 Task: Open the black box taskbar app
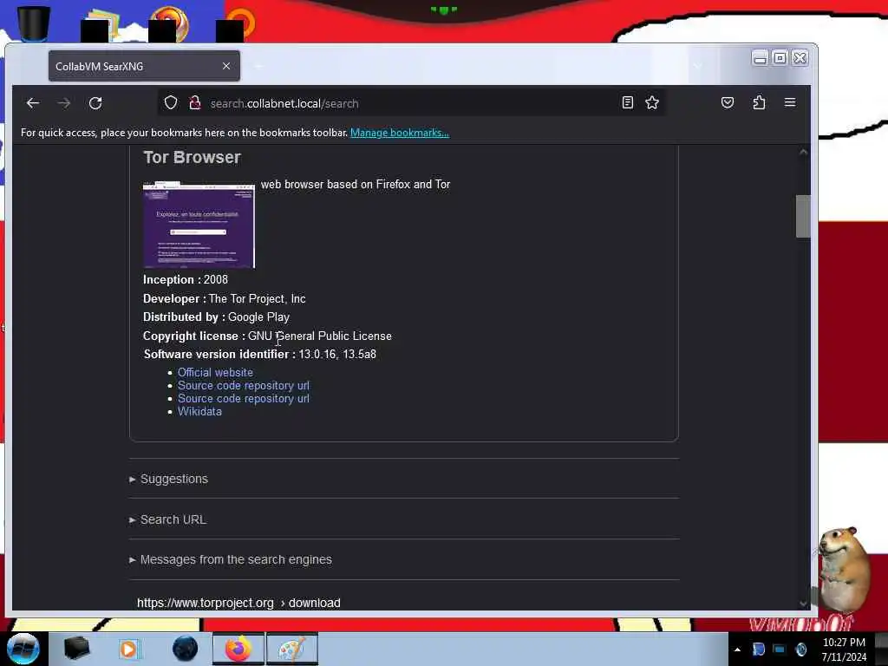click(76, 649)
